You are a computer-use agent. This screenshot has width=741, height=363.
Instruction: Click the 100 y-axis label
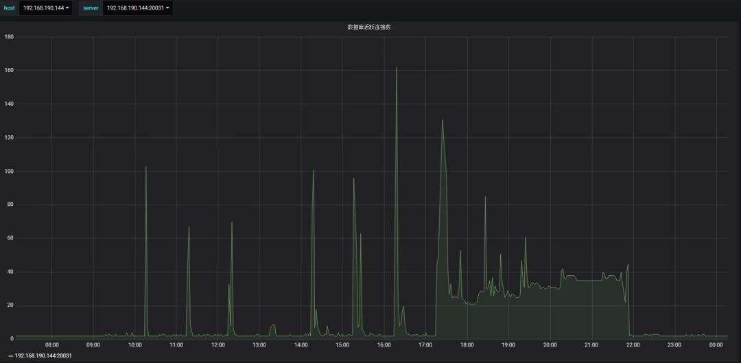(9, 171)
